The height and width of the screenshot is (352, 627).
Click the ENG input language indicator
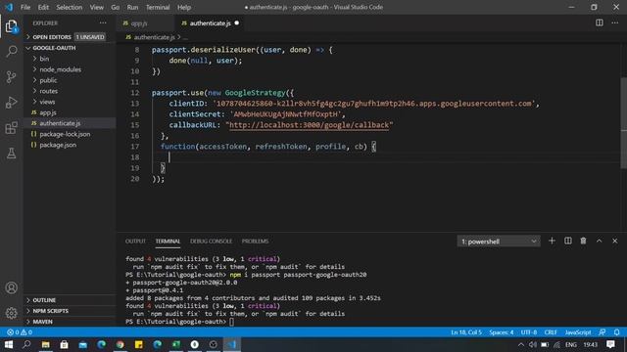571,344
